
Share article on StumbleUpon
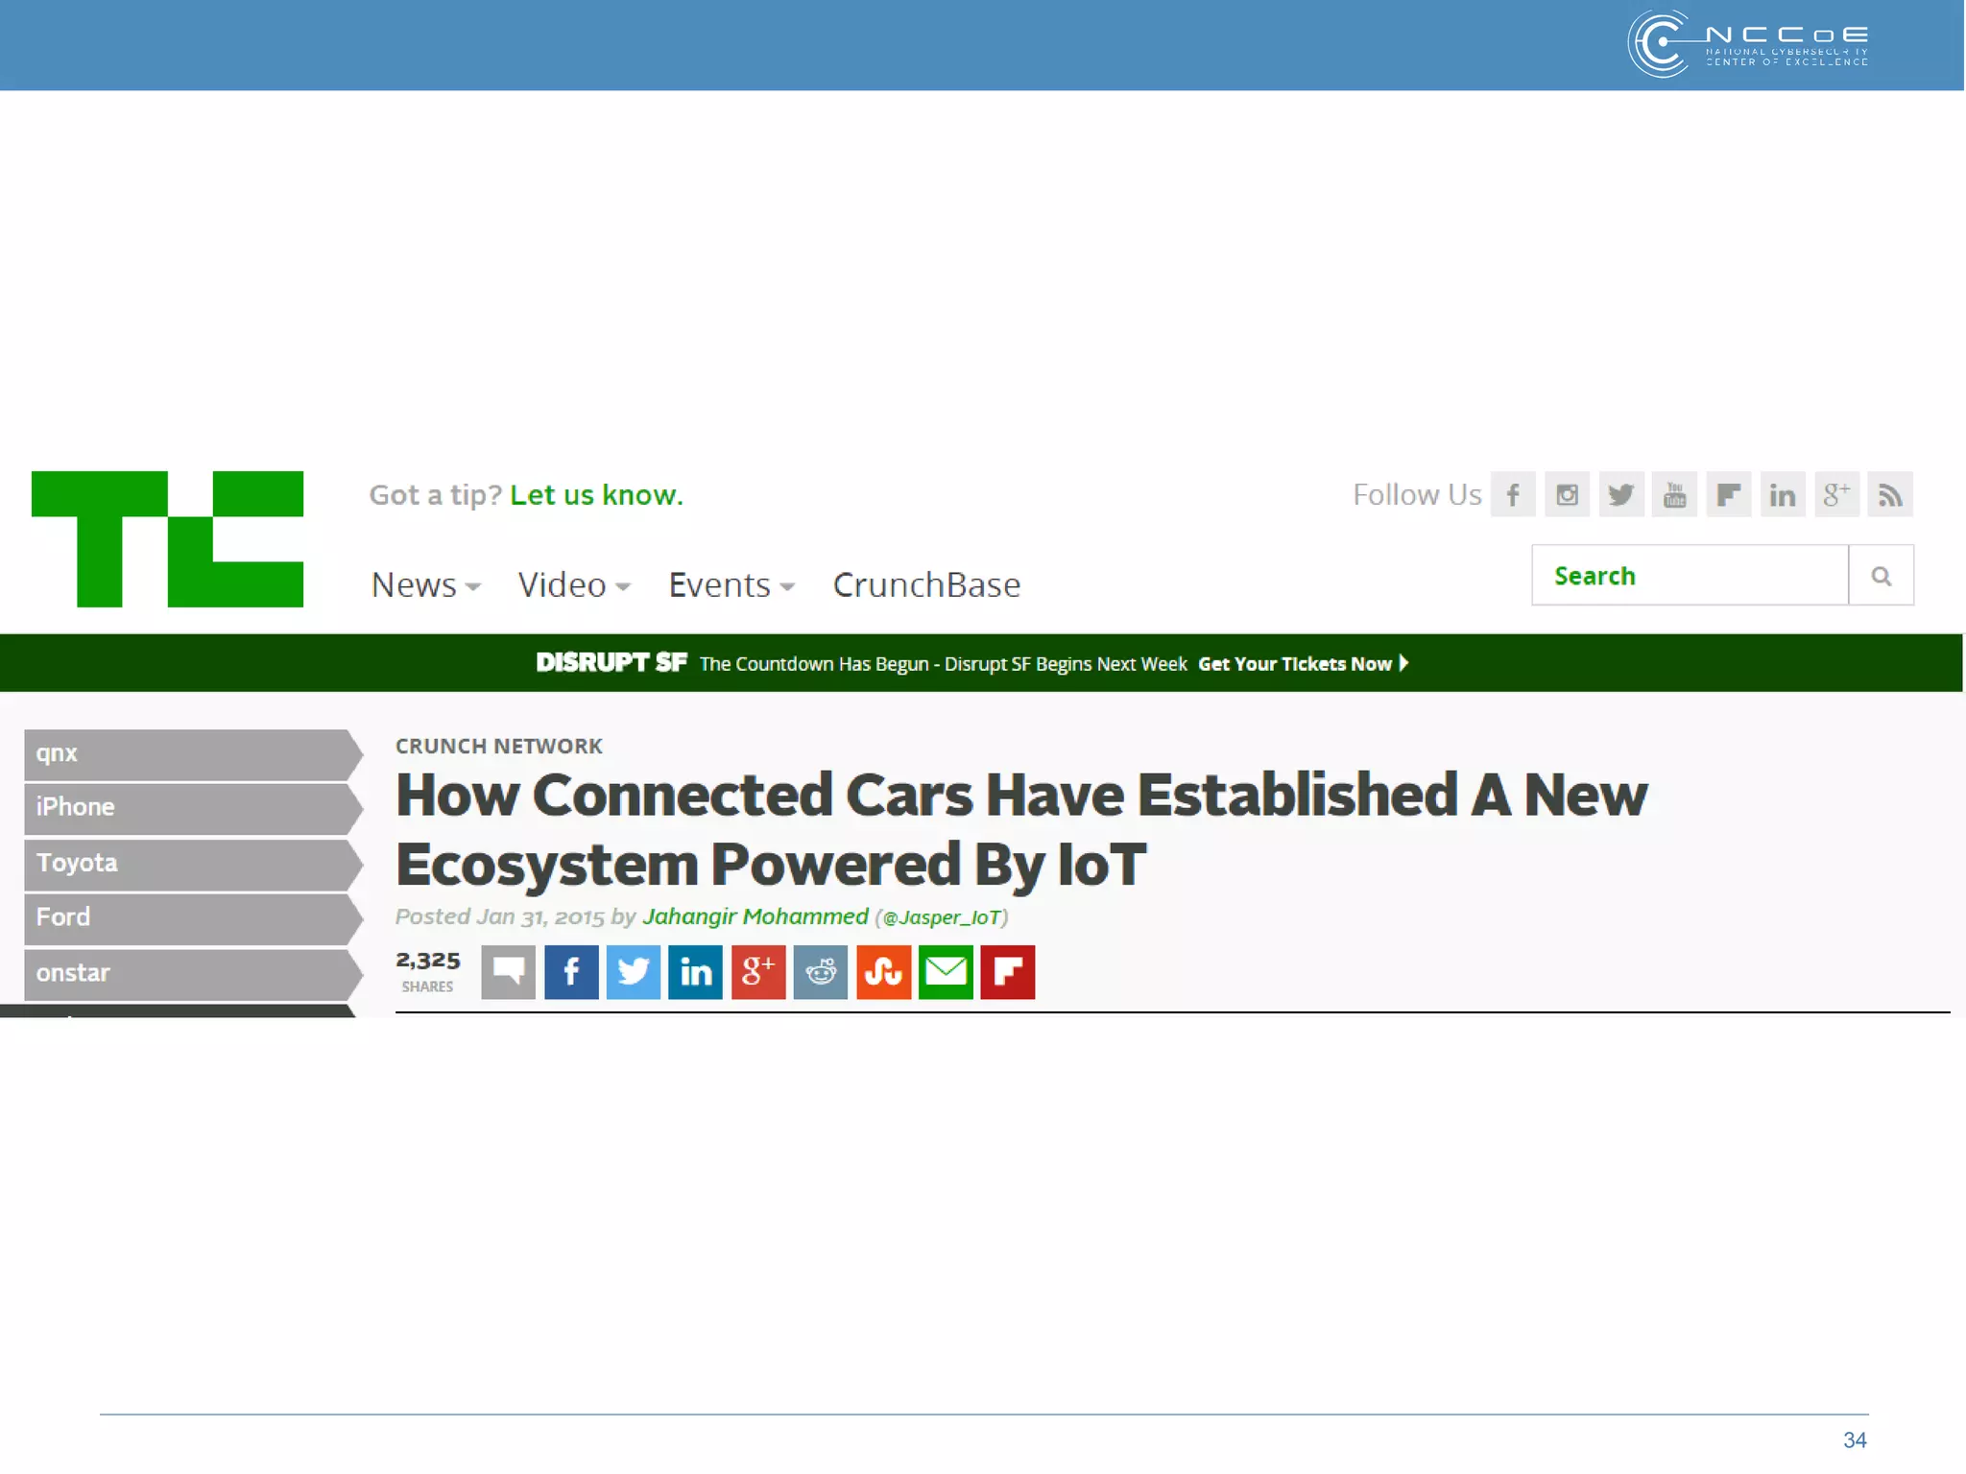coord(883,972)
